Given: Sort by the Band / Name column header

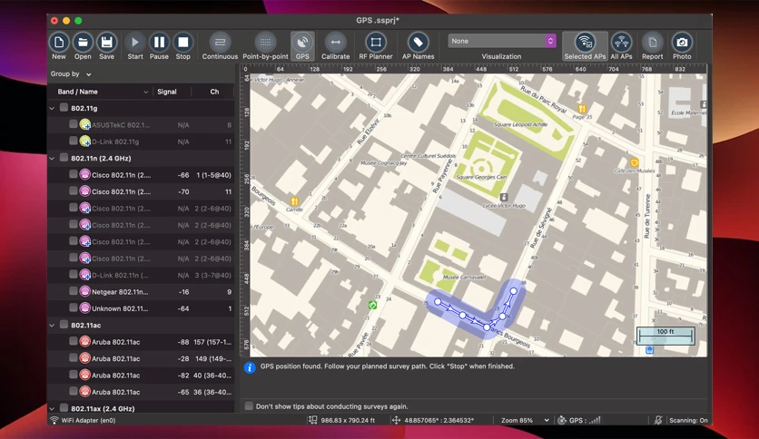Looking at the screenshot, I should point(102,92).
